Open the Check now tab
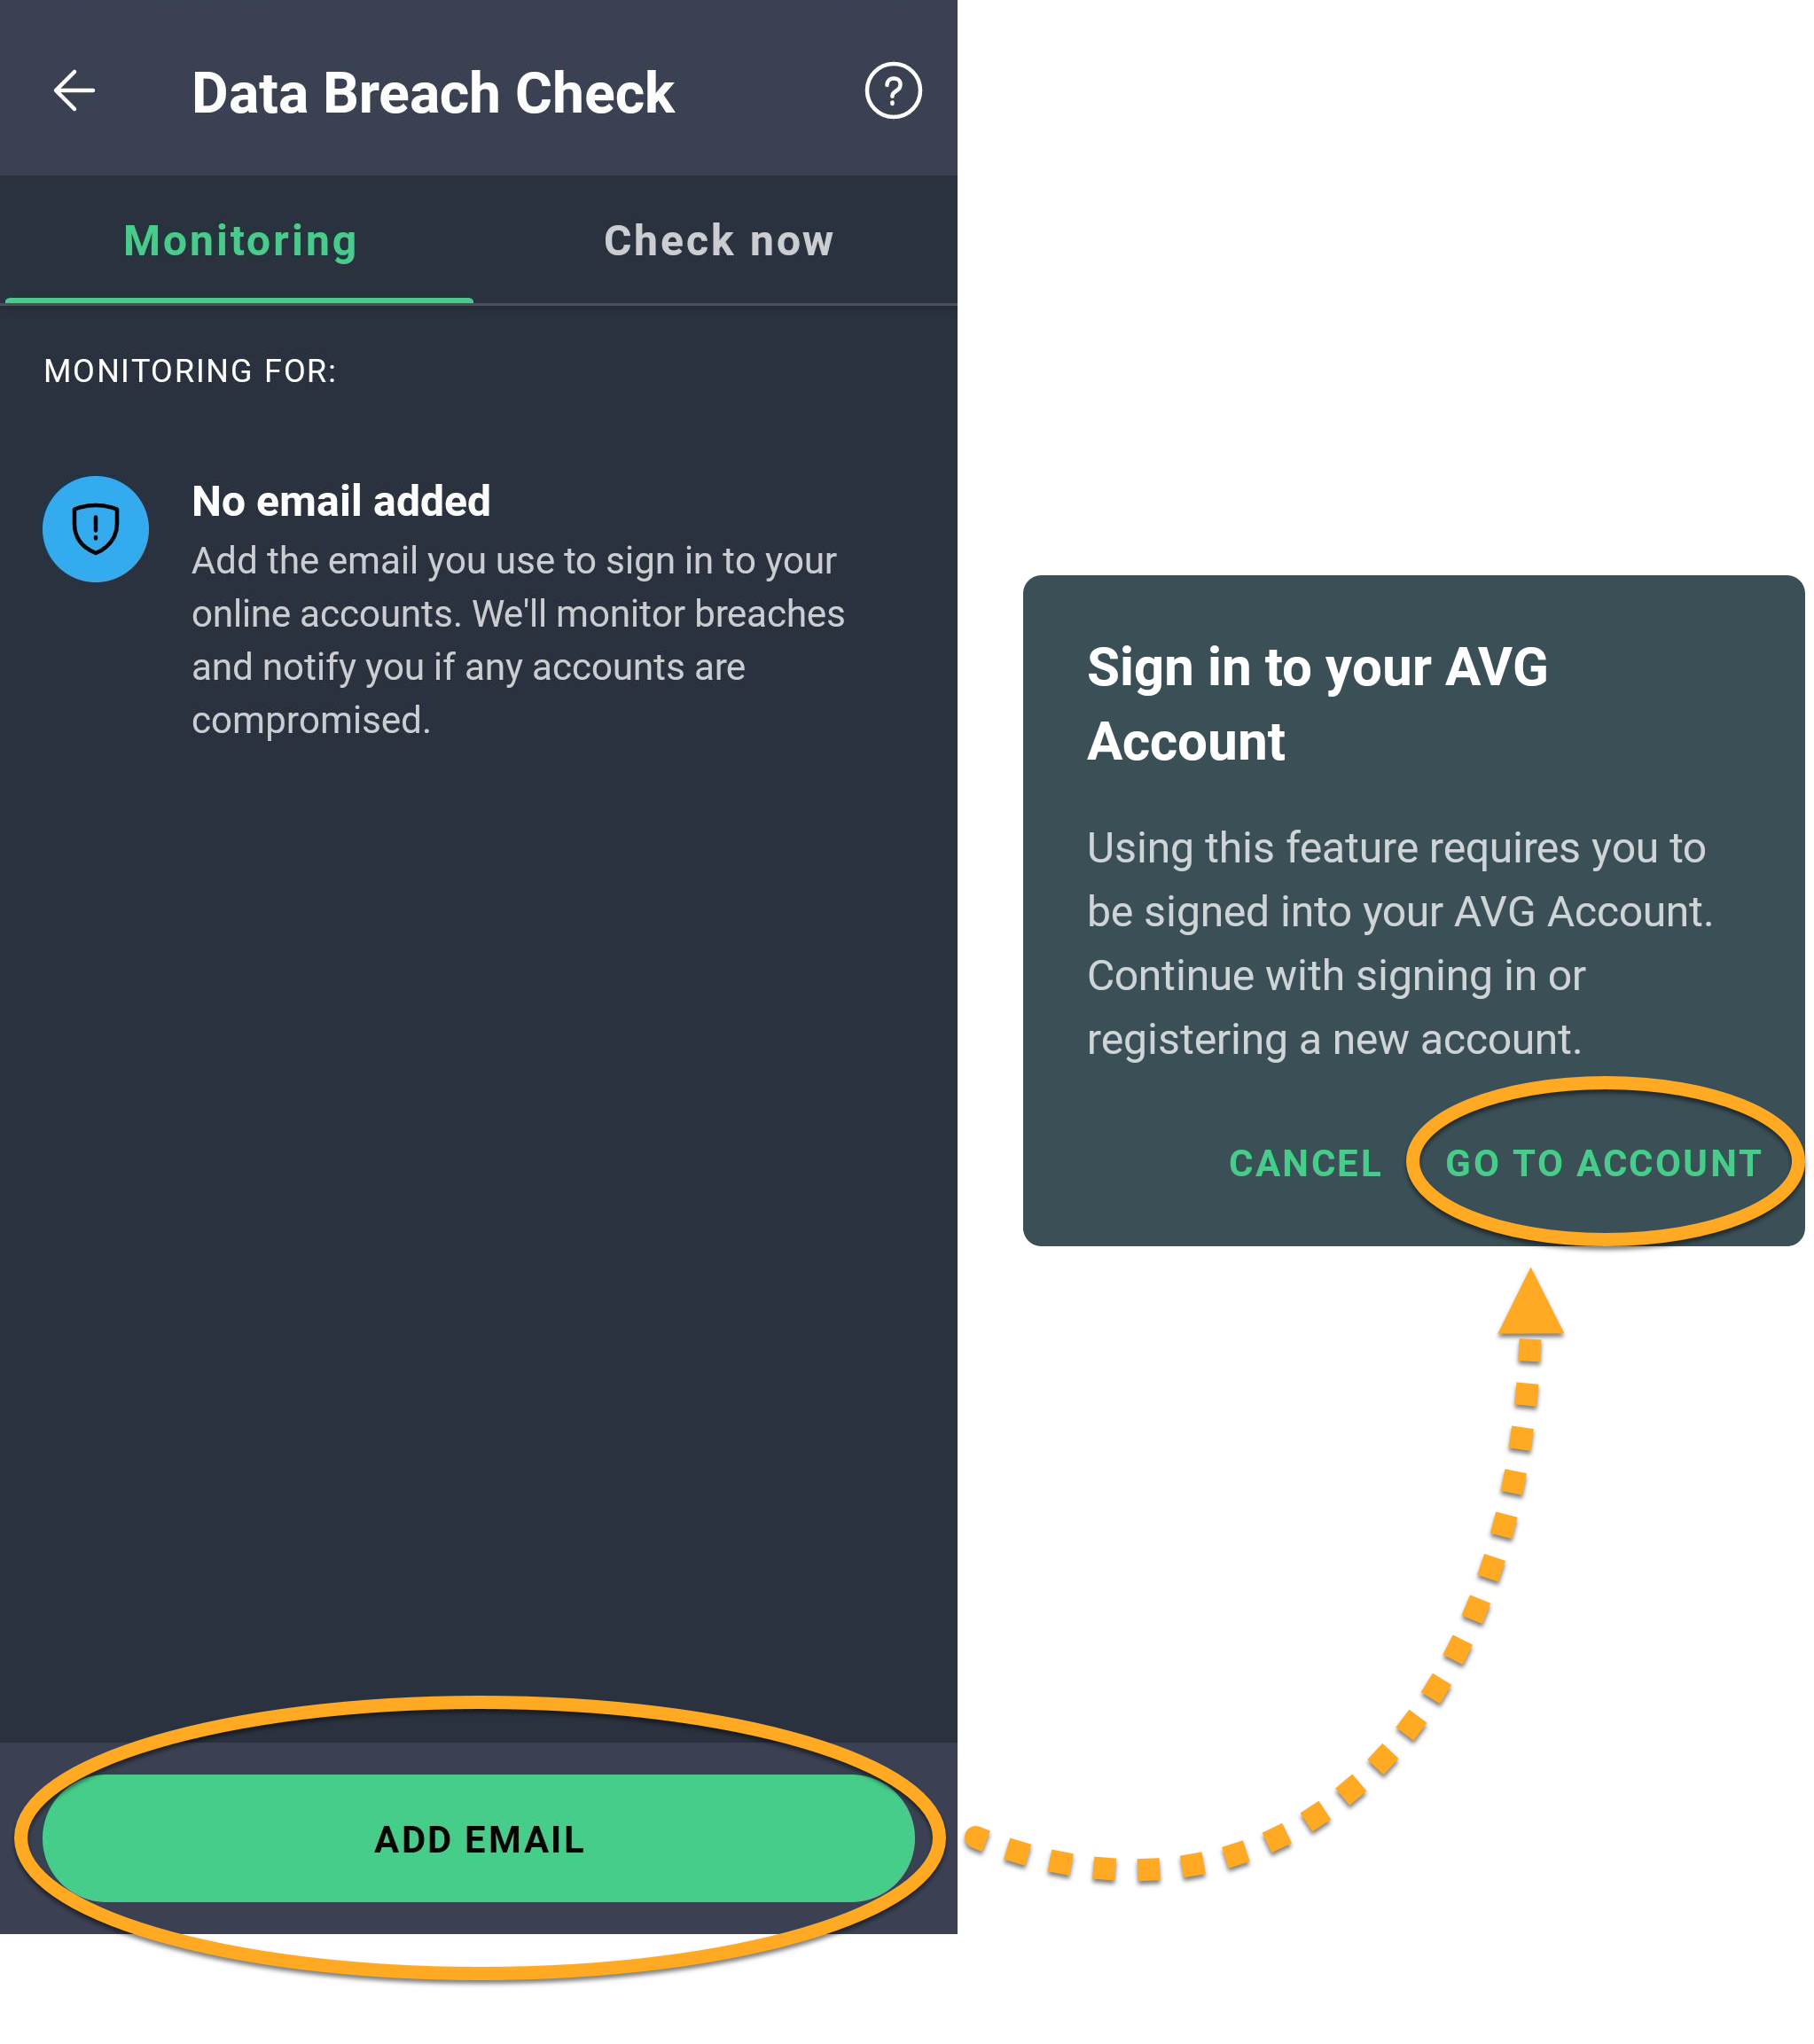The width and height of the screenshot is (1814, 2044). pyautogui.click(x=718, y=241)
